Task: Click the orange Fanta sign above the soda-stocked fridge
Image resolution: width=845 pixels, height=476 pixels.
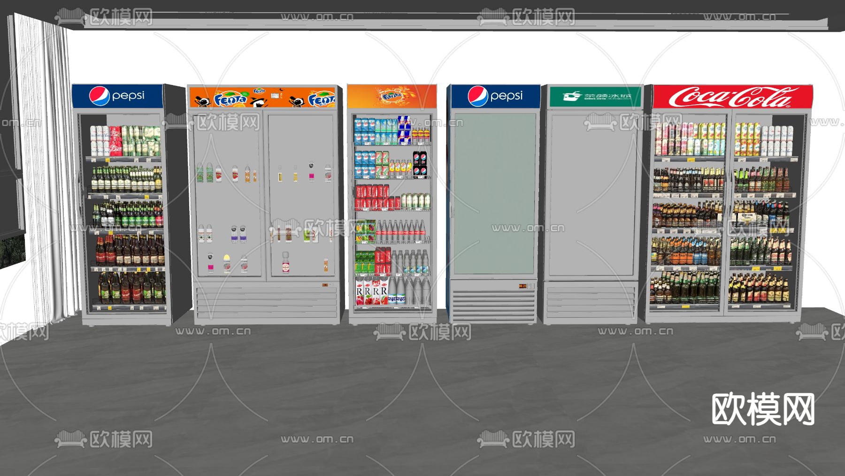Action: click(x=392, y=96)
